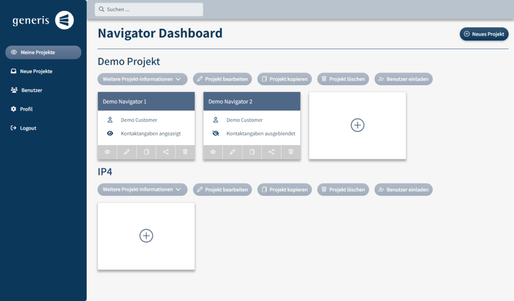Click the copy icon in Demo Projekt's Projekt kopieren

click(x=264, y=79)
